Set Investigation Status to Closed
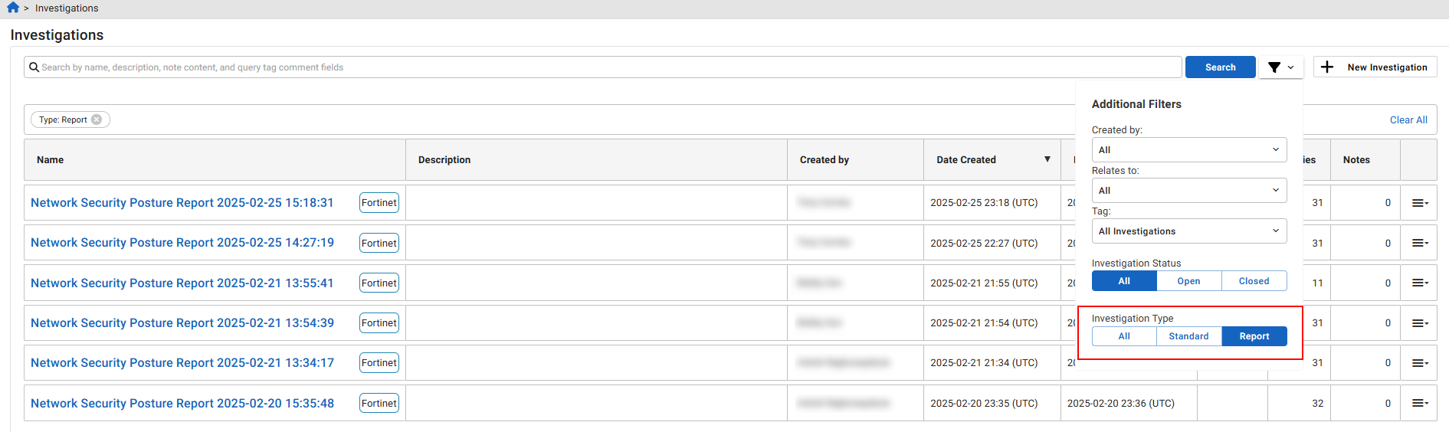The width and height of the screenshot is (1449, 432). tap(1254, 281)
